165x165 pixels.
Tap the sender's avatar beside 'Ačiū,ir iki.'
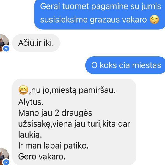[4, 43]
